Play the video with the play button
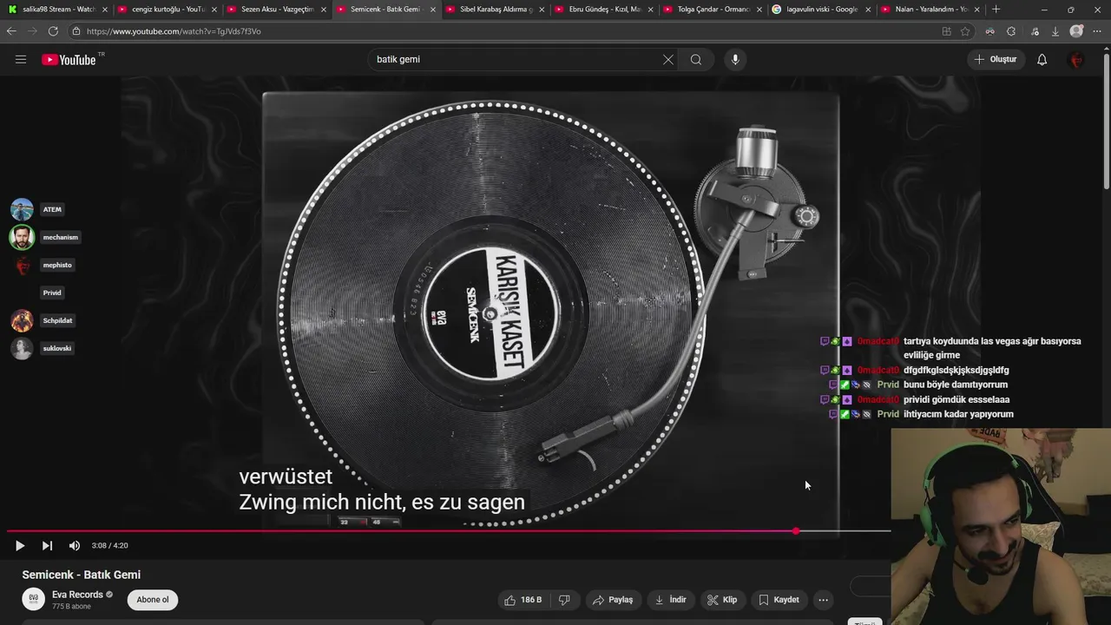The image size is (1111, 625). click(x=20, y=546)
